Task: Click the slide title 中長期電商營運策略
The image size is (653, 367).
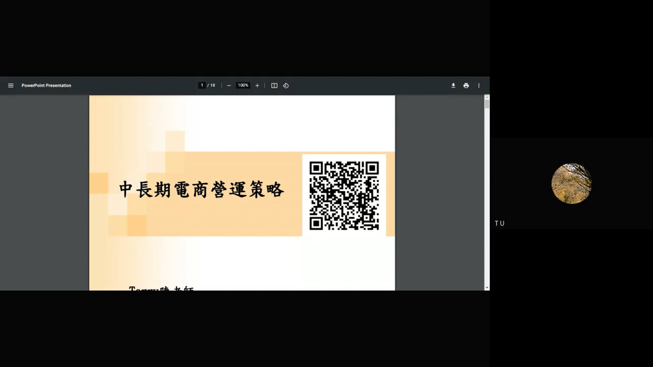Action: [x=201, y=190]
